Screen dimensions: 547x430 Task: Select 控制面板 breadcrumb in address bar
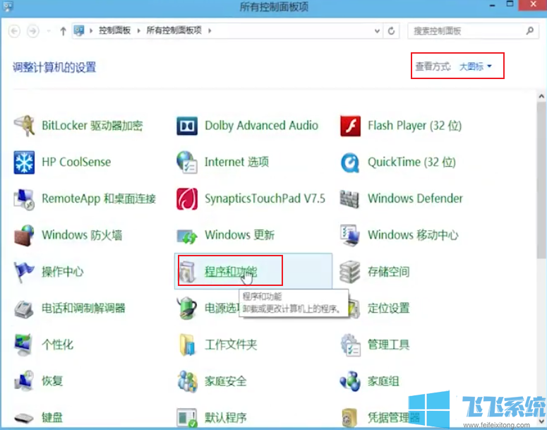pyautogui.click(x=114, y=31)
